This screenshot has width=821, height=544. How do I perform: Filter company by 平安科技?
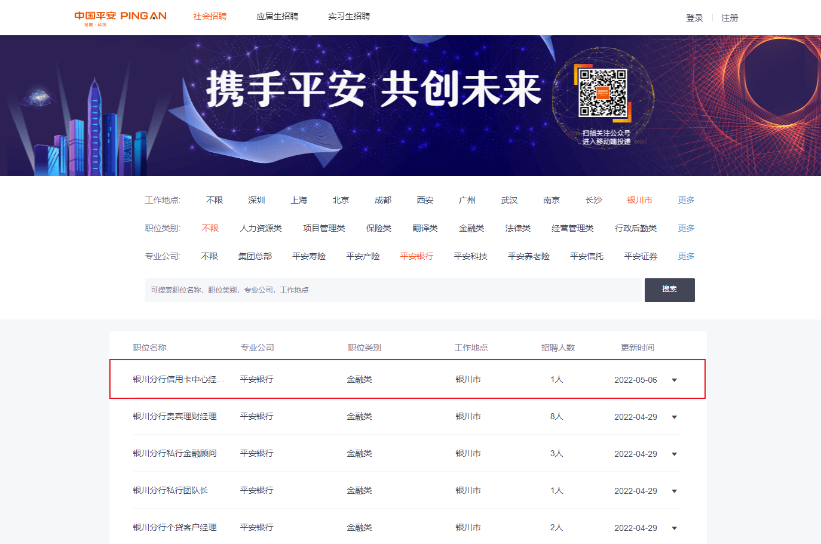tap(470, 256)
